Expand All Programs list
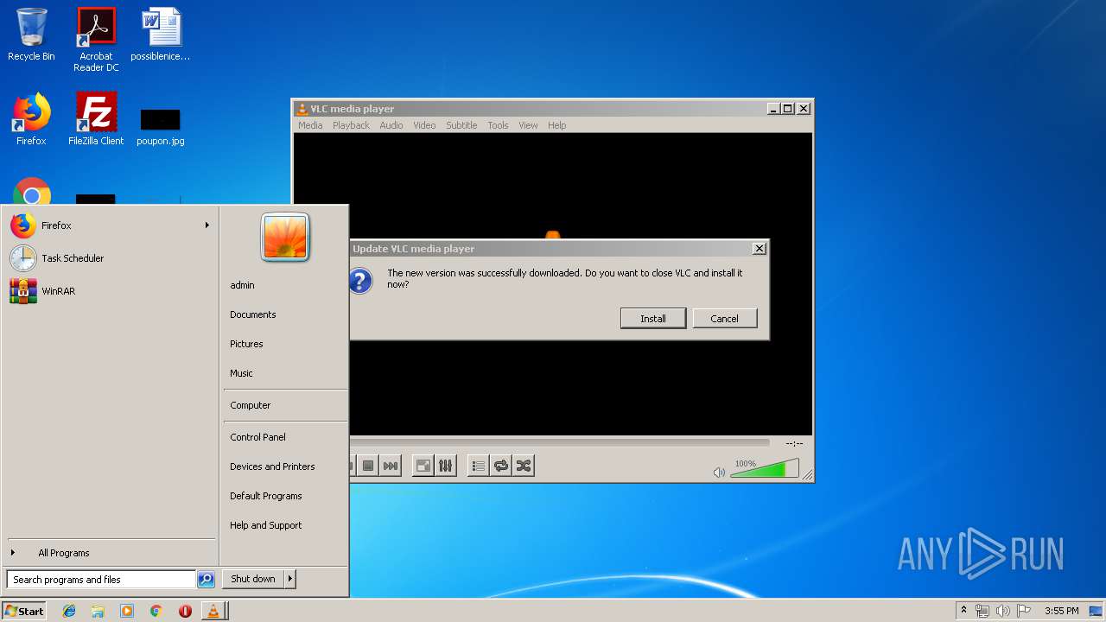The width and height of the screenshot is (1106, 622). (x=109, y=553)
